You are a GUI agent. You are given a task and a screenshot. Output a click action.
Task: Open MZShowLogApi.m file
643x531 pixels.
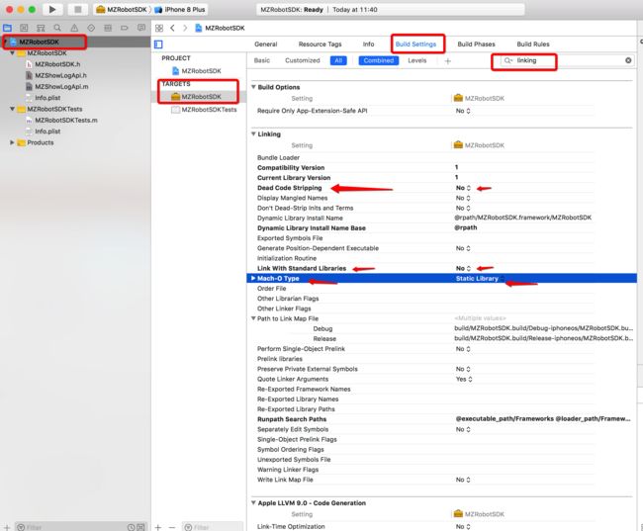[61, 86]
